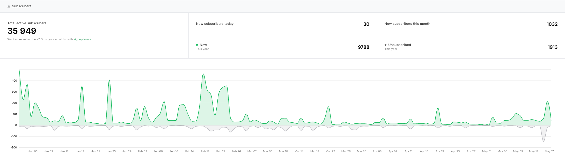The height and width of the screenshot is (166, 565).
Task: Click the 400 label on the y-axis
Action: click(14, 81)
